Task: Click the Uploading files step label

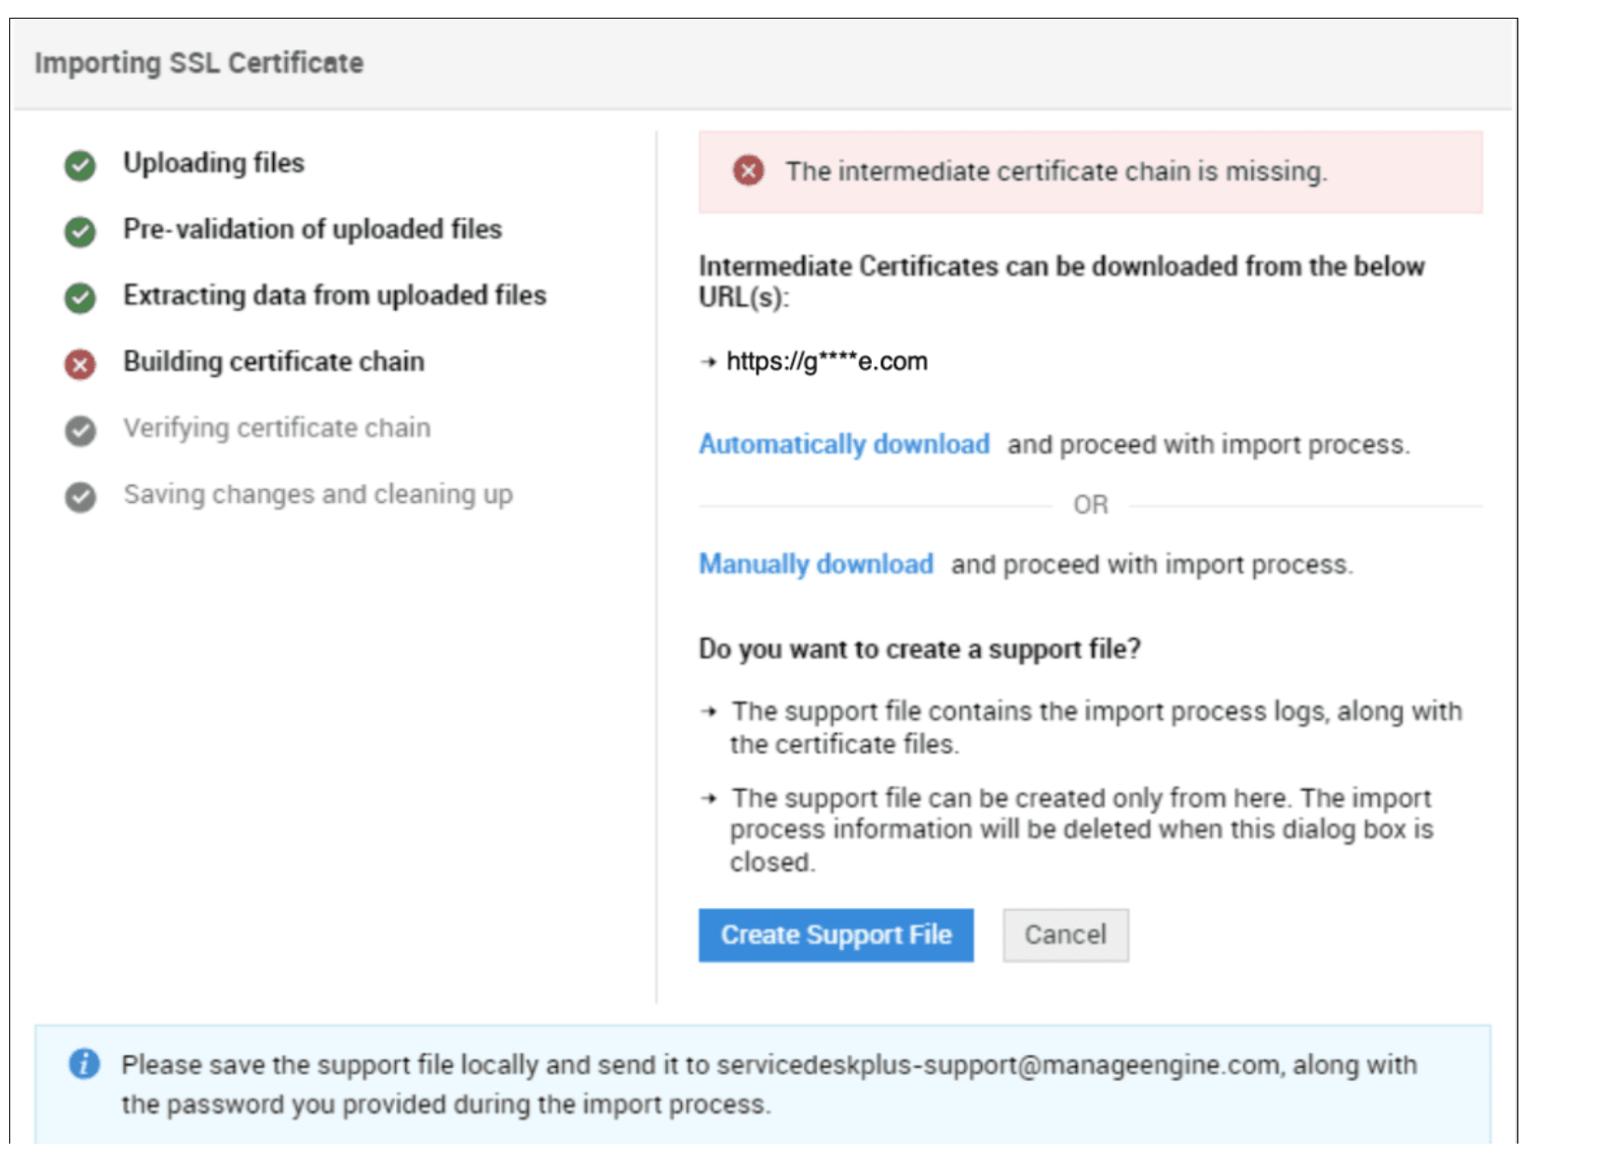Action: (x=213, y=163)
